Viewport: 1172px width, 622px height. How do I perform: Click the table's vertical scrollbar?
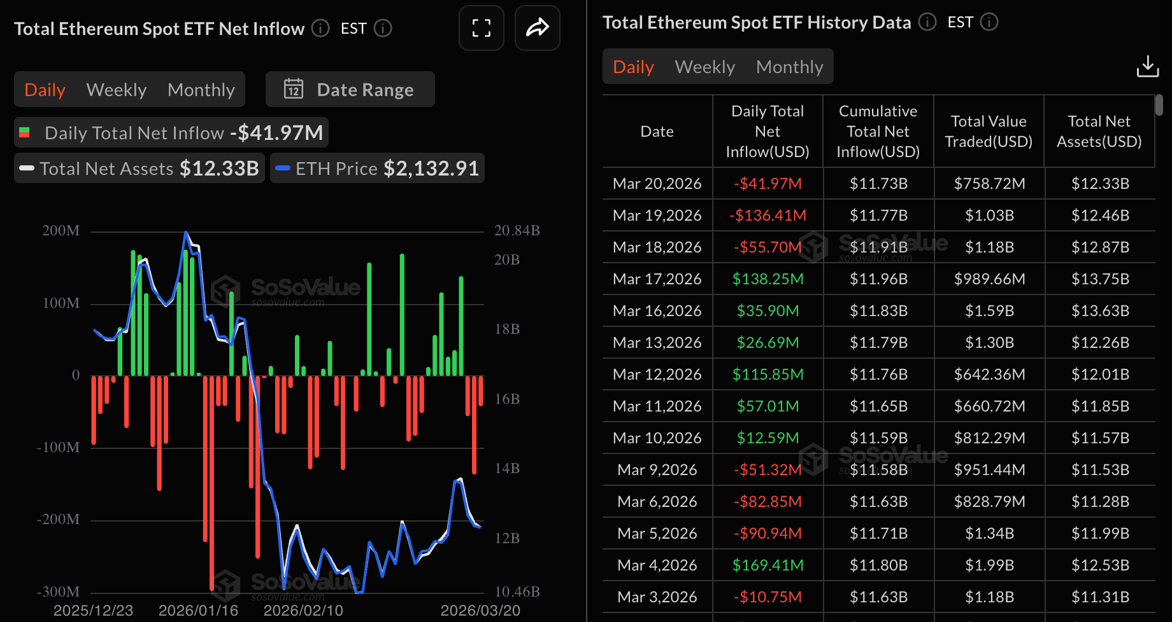(1159, 105)
